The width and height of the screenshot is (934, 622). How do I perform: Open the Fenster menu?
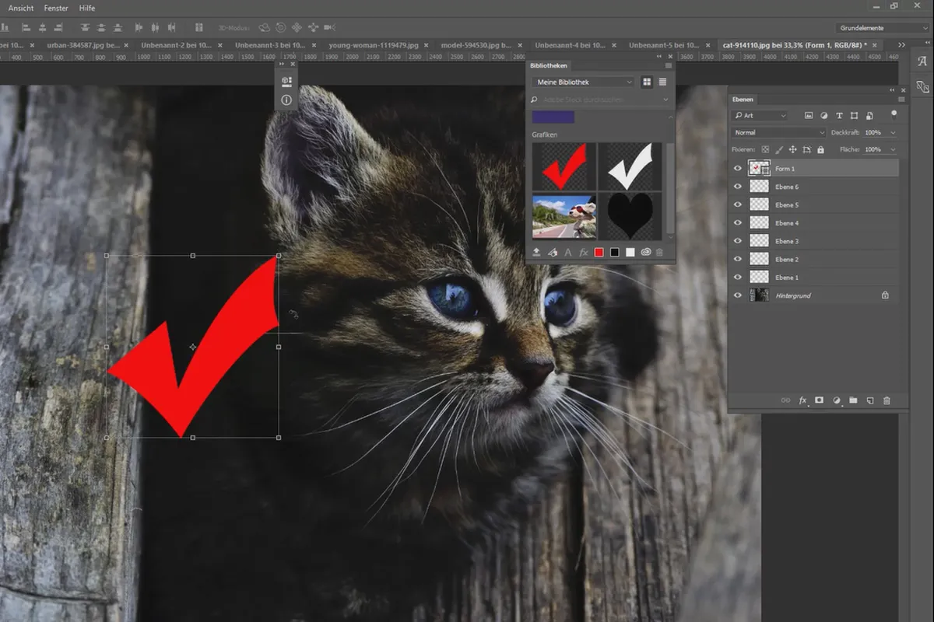(56, 8)
